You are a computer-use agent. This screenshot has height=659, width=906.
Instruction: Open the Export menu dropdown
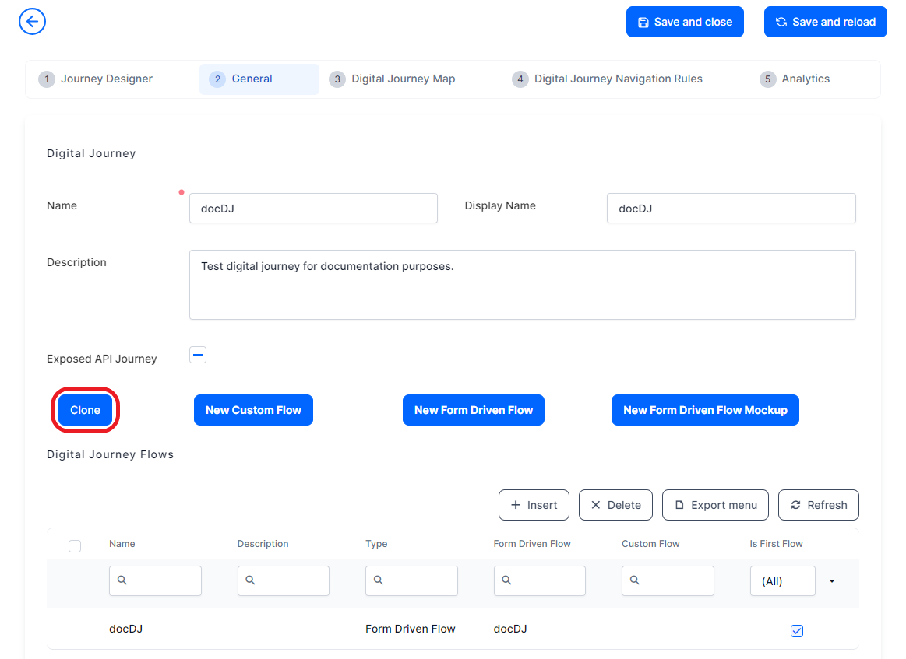[x=715, y=505]
